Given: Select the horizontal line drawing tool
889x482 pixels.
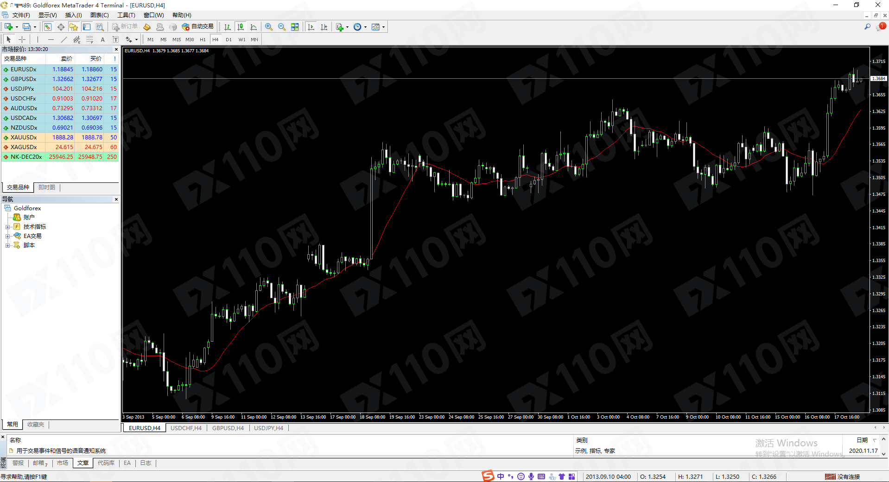Looking at the screenshot, I should (x=51, y=39).
